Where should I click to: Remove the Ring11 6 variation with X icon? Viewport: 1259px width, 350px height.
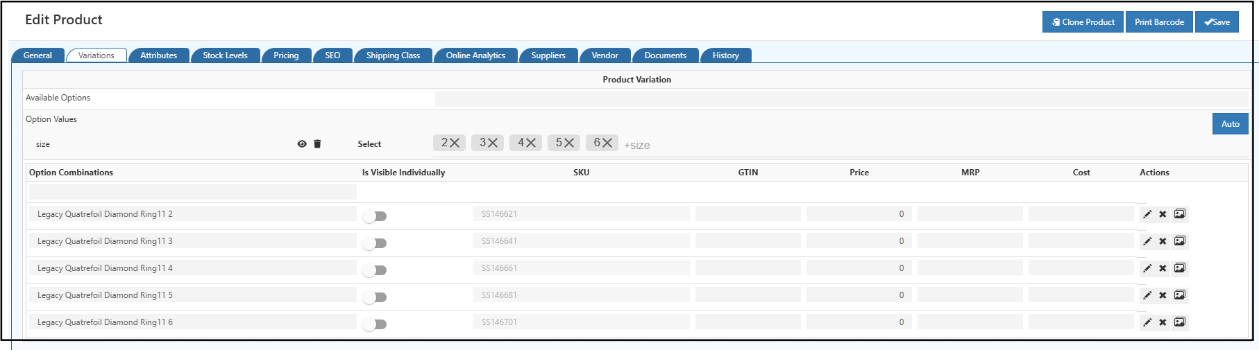(x=1163, y=322)
